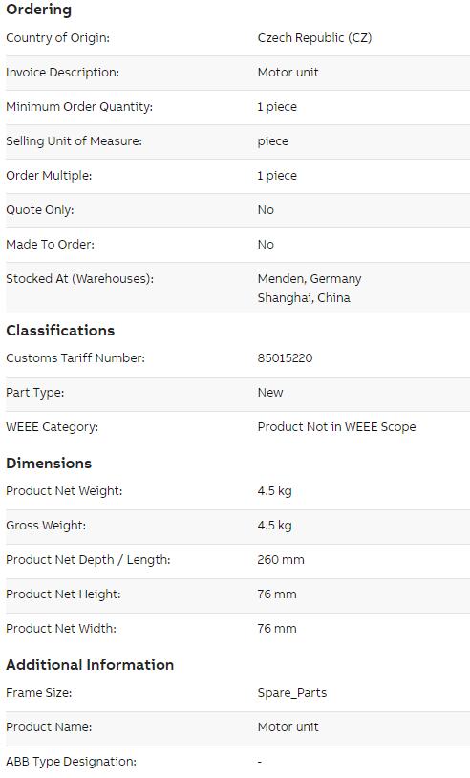The width and height of the screenshot is (470, 778).
Task: Click the Quote Only value No
Action: tap(266, 210)
